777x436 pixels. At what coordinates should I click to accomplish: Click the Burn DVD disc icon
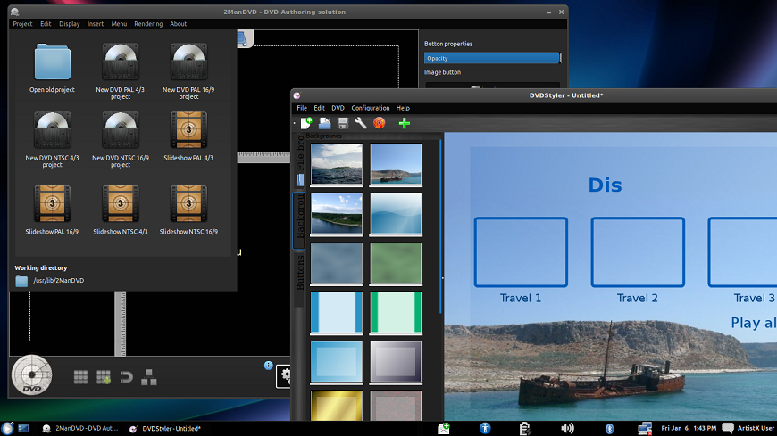click(380, 123)
